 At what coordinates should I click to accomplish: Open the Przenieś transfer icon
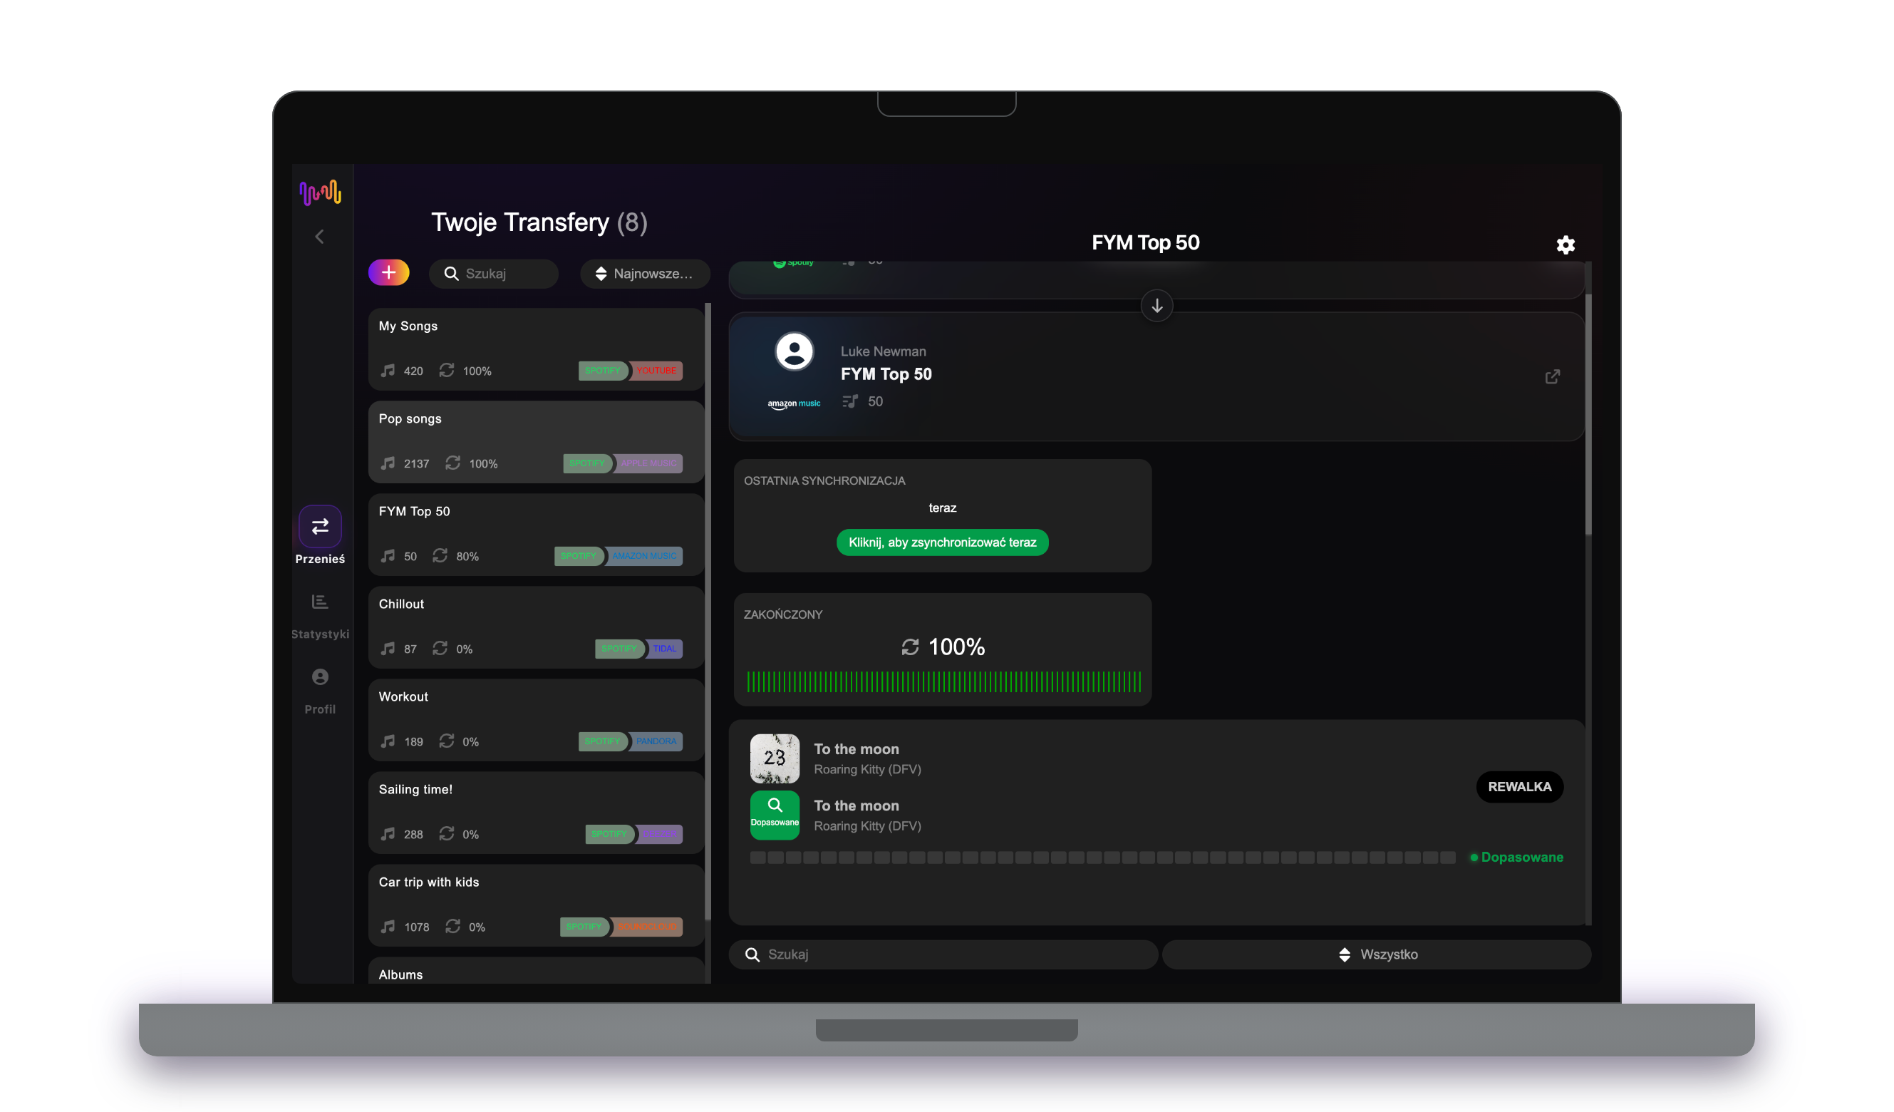point(320,526)
